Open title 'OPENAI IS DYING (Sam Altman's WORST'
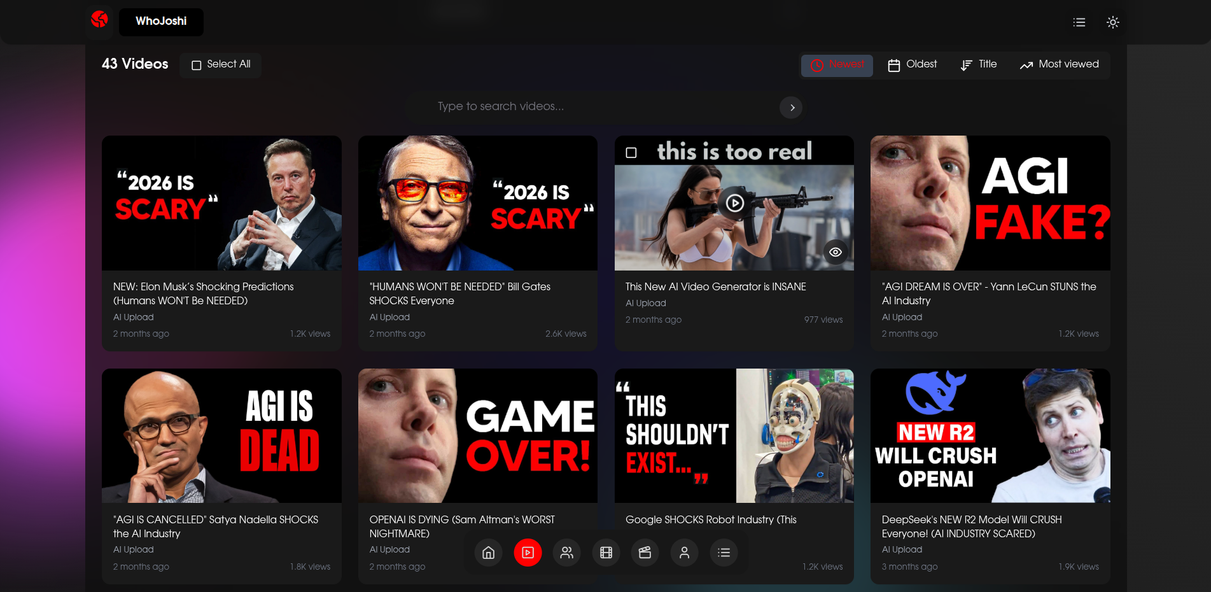Viewport: 1211px width, 592px height. 462,526
